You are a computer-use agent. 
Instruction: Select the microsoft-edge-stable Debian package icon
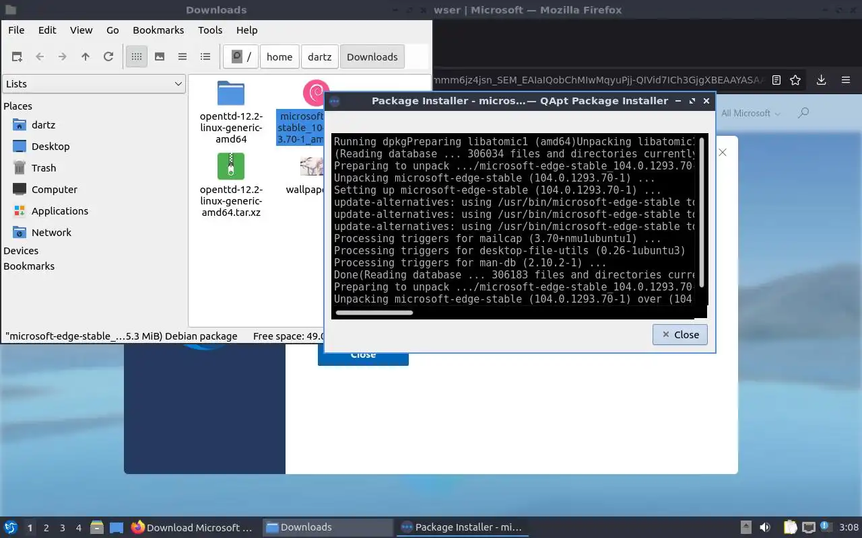314,93
